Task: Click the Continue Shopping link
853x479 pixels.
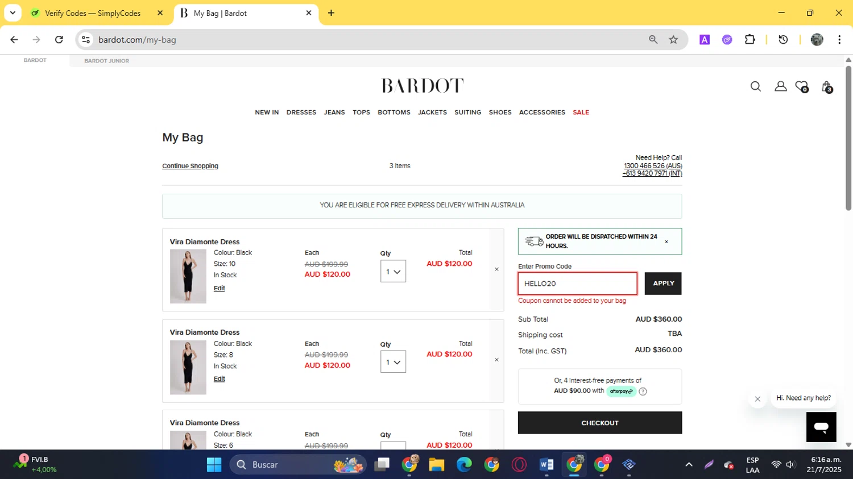Action: (190, 166)
